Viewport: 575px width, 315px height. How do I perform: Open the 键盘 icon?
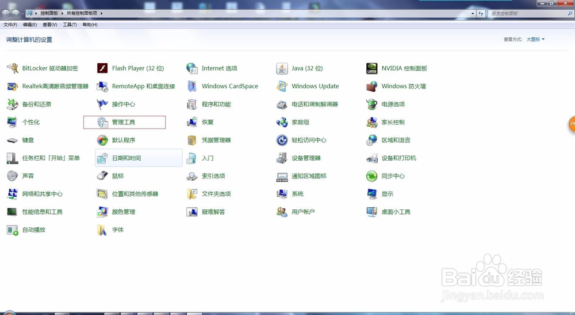point(13,140)
